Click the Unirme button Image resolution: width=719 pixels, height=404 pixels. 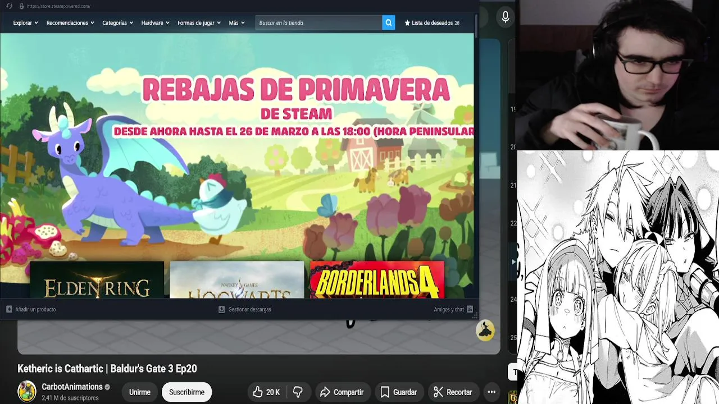coord(140,392)
